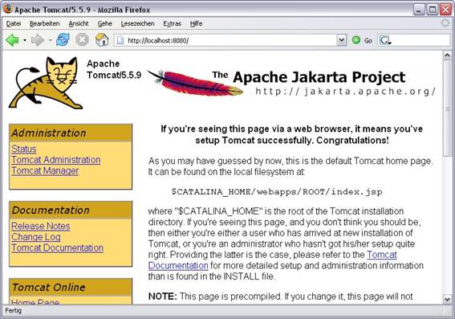
Task: Open Tomcat Documentation link in sidebar
Action: [57, 247]
